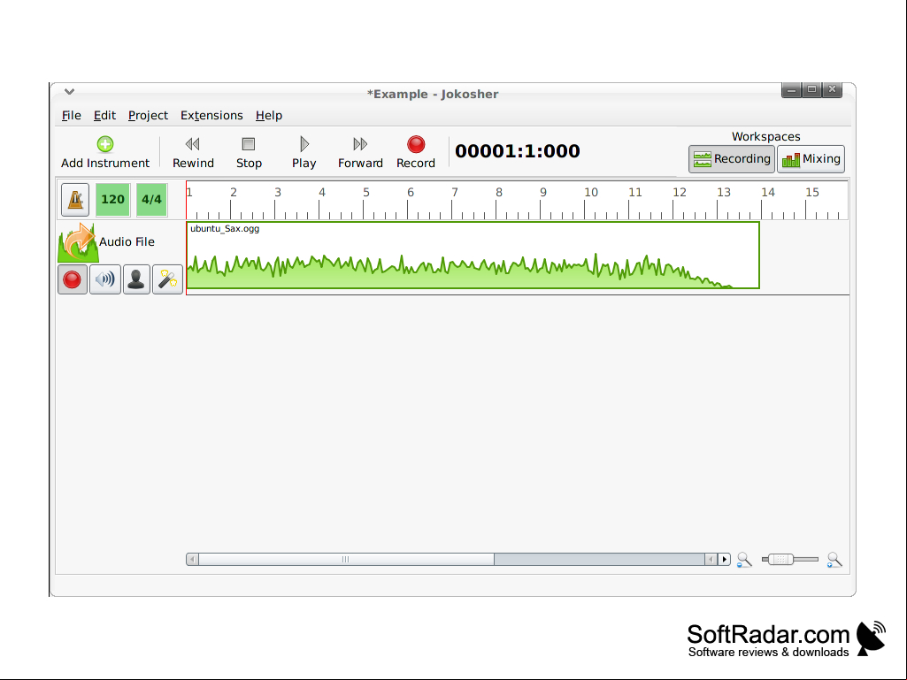Open the Extensions menu

click(211, 115)
